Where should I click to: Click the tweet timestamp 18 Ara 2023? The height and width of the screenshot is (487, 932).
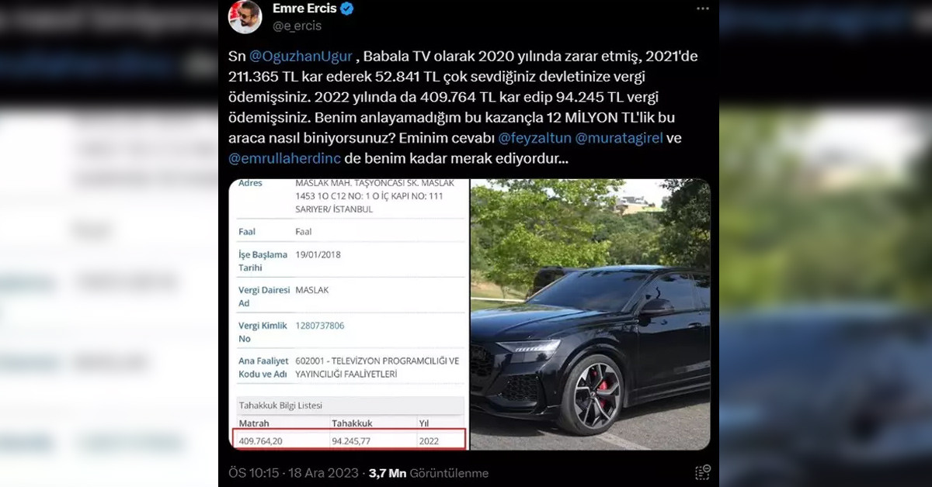[322, 472]
